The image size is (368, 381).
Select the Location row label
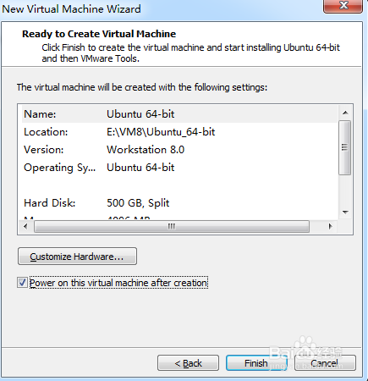tap(46, 132)
